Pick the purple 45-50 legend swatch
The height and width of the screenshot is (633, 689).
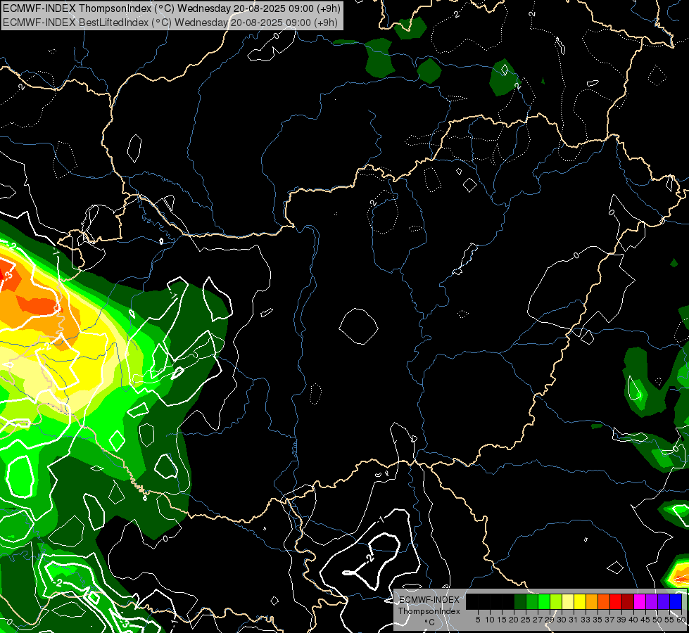pos(652,601)
